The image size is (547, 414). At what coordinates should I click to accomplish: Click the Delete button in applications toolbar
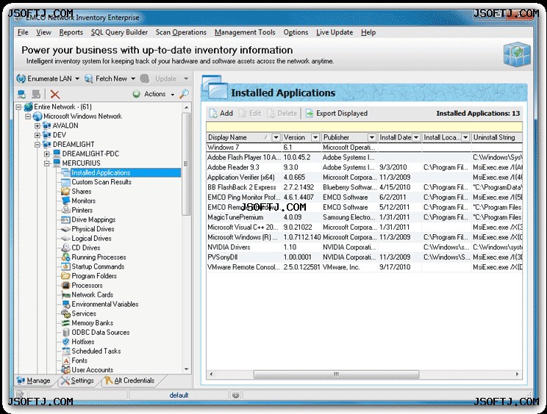coord(282,113)
